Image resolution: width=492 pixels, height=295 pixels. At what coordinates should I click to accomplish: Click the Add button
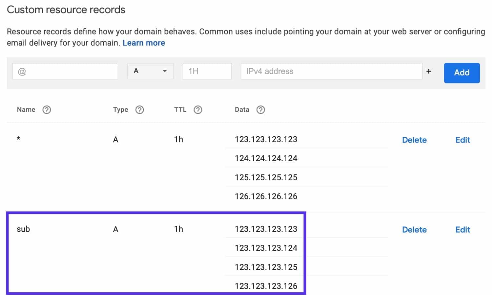coord(461,73)
